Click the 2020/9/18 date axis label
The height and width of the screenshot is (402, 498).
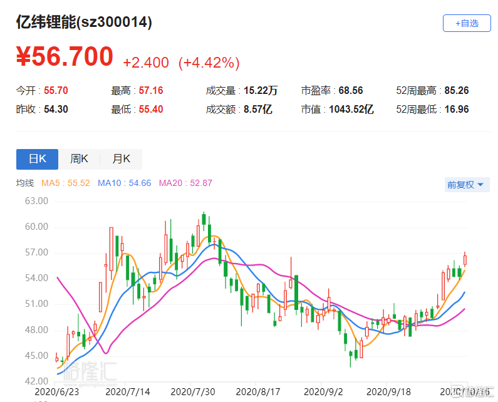click(x=388, y=392)
